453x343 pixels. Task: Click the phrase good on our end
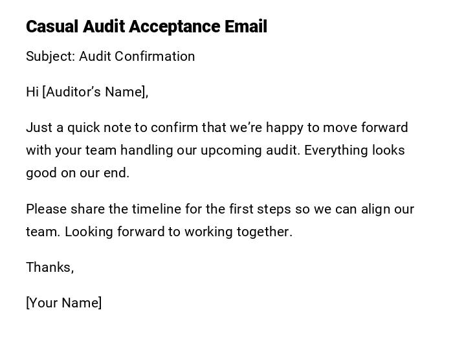[78, 173]
